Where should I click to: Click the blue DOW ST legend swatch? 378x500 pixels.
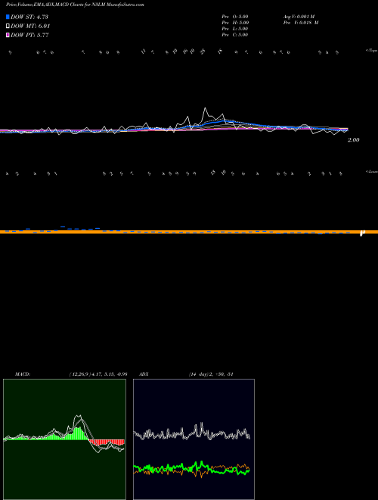pyautogui.click(x=8, y=17)
